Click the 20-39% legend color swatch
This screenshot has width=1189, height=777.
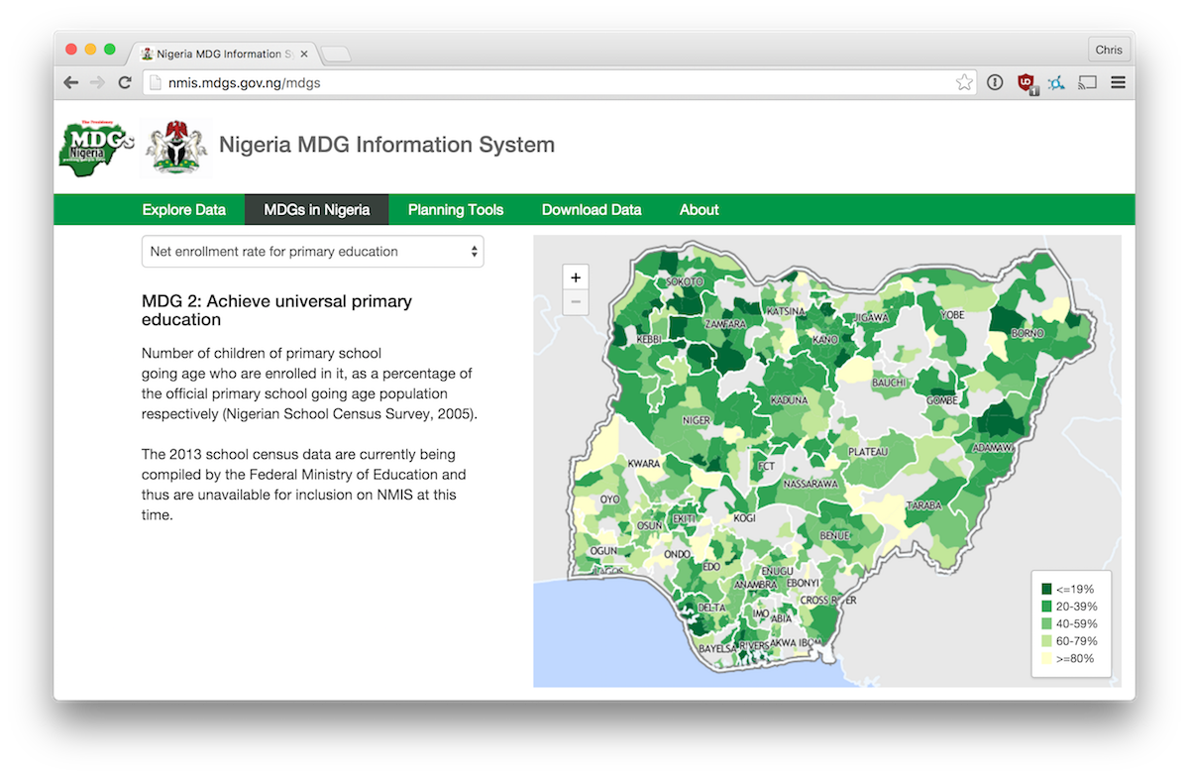coord(1046,606)
